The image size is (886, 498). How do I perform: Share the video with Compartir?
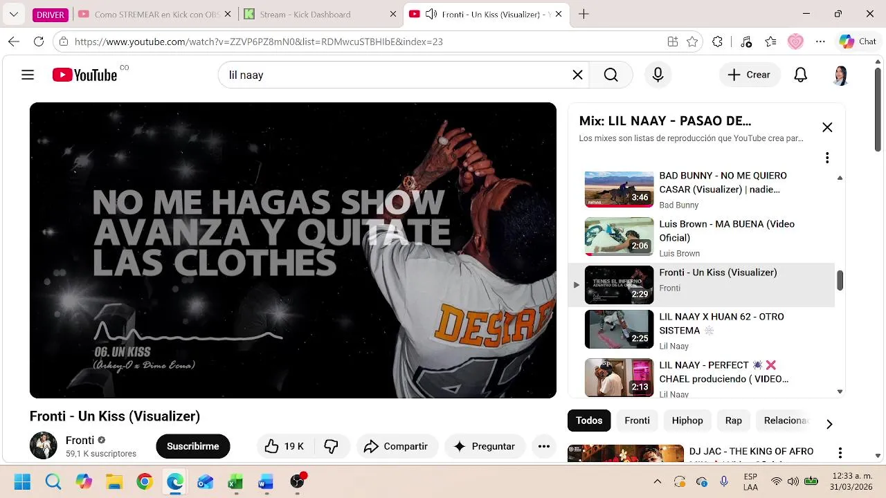(396, 446)
